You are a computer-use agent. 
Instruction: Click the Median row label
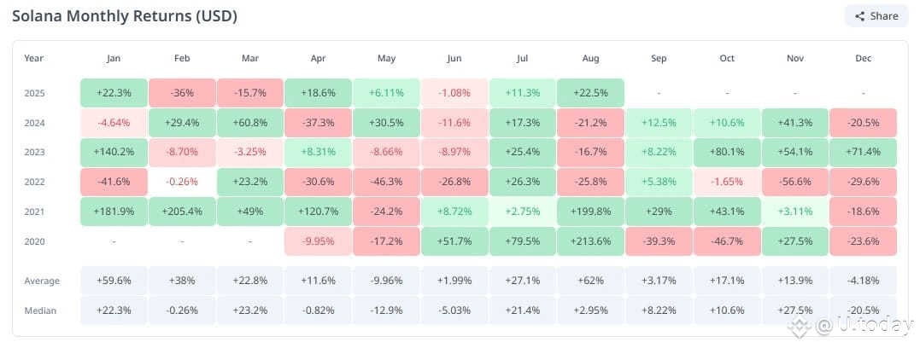click(39, 310)
